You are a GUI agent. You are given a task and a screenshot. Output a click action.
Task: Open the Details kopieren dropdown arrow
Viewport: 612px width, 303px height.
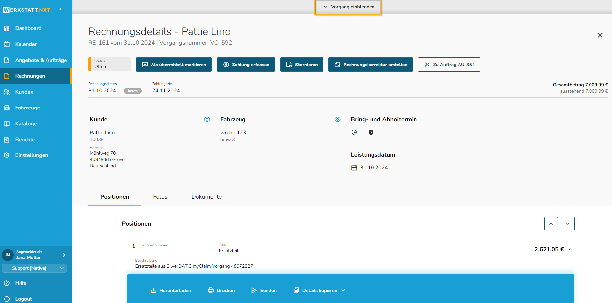point(343,290)
